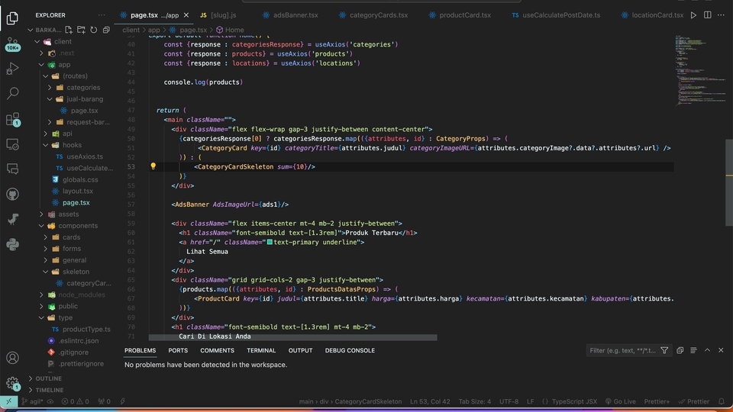The height and width of the screenshot is (412, 733).
Task: Open editor more actions ellipsis
Action: coord(721,15)
